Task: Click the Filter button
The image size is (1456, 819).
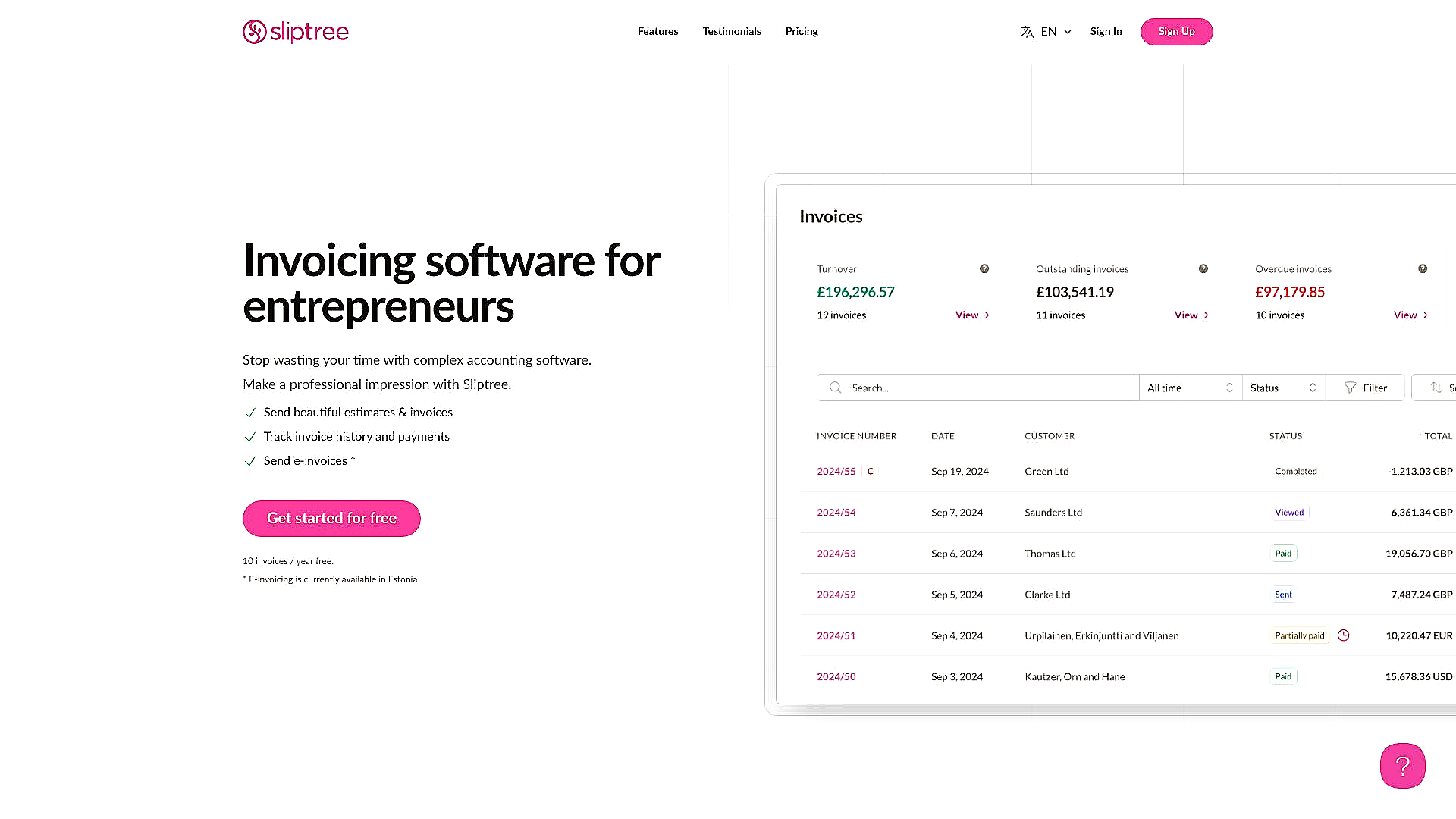Action: [x=1365, y=388]
